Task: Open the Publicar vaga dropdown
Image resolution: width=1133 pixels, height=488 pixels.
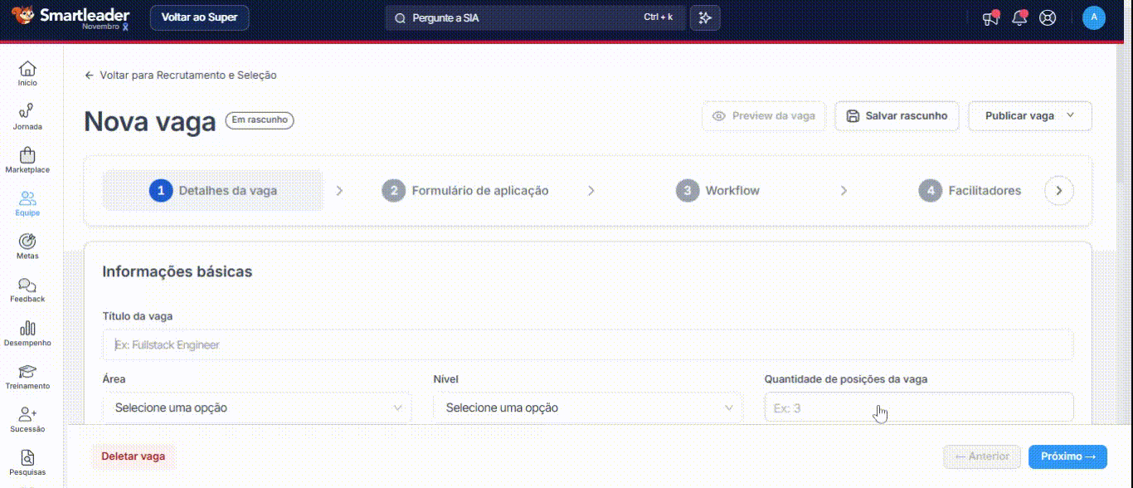Action: point(1029,116)
